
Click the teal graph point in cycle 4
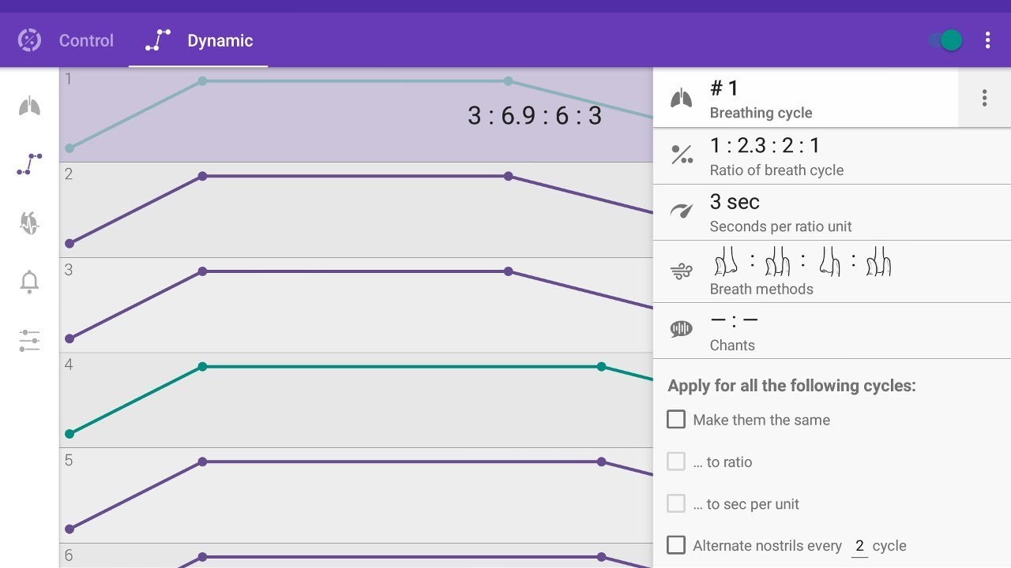pyautogui.click(x=202, y=367)
